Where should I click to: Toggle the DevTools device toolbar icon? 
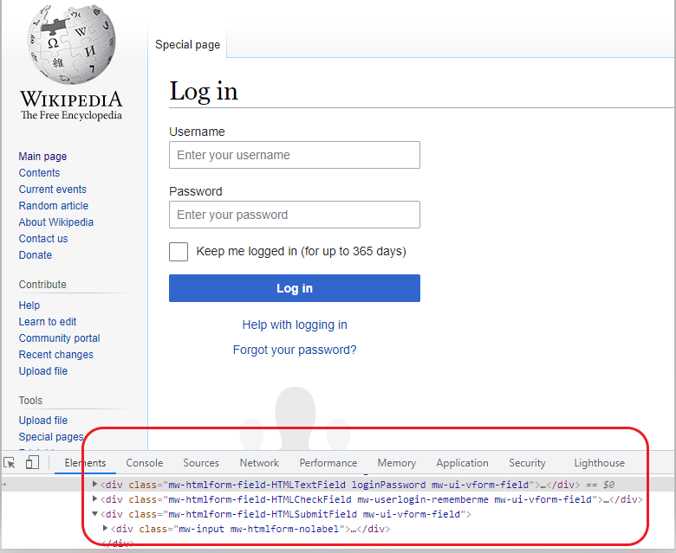tap(32, 463)
